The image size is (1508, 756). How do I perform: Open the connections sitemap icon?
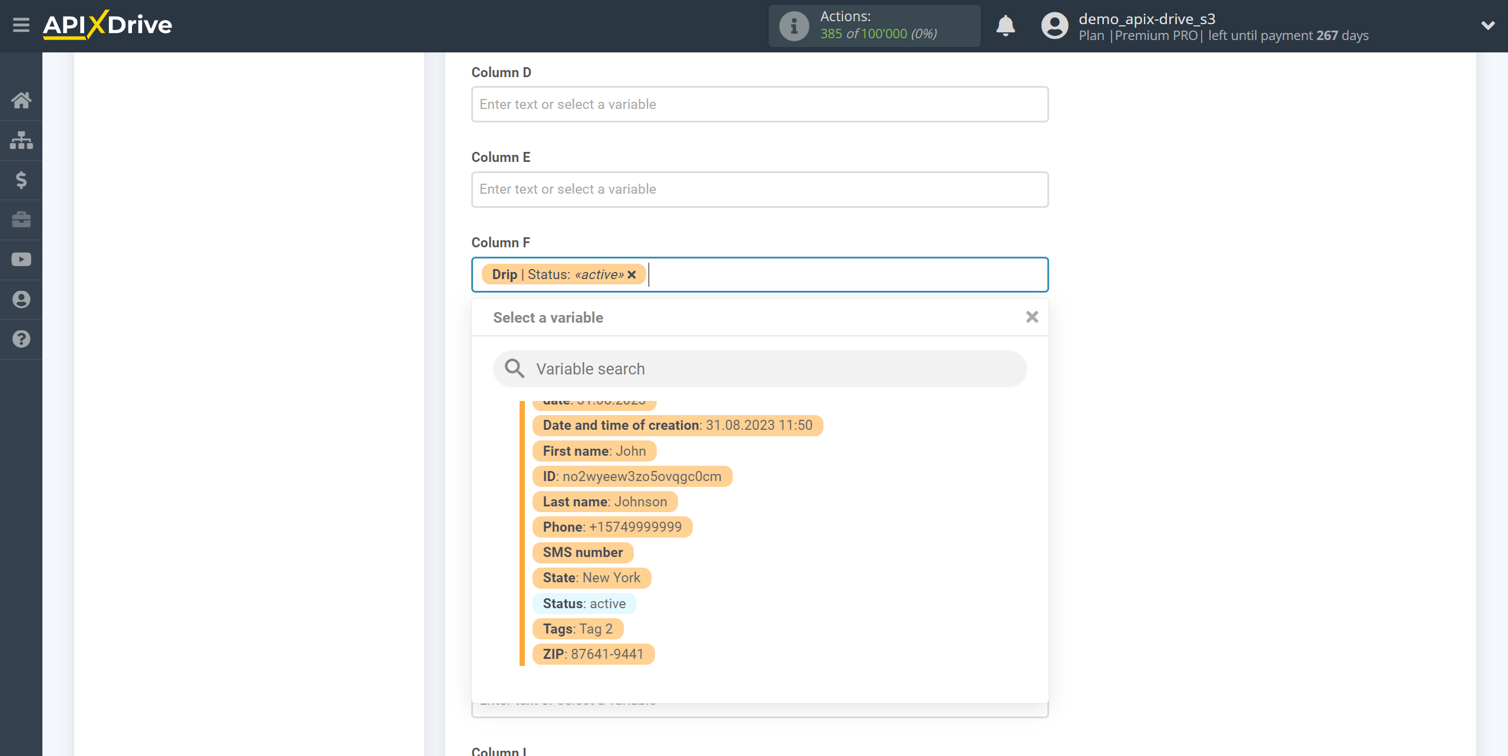point(21,140)
